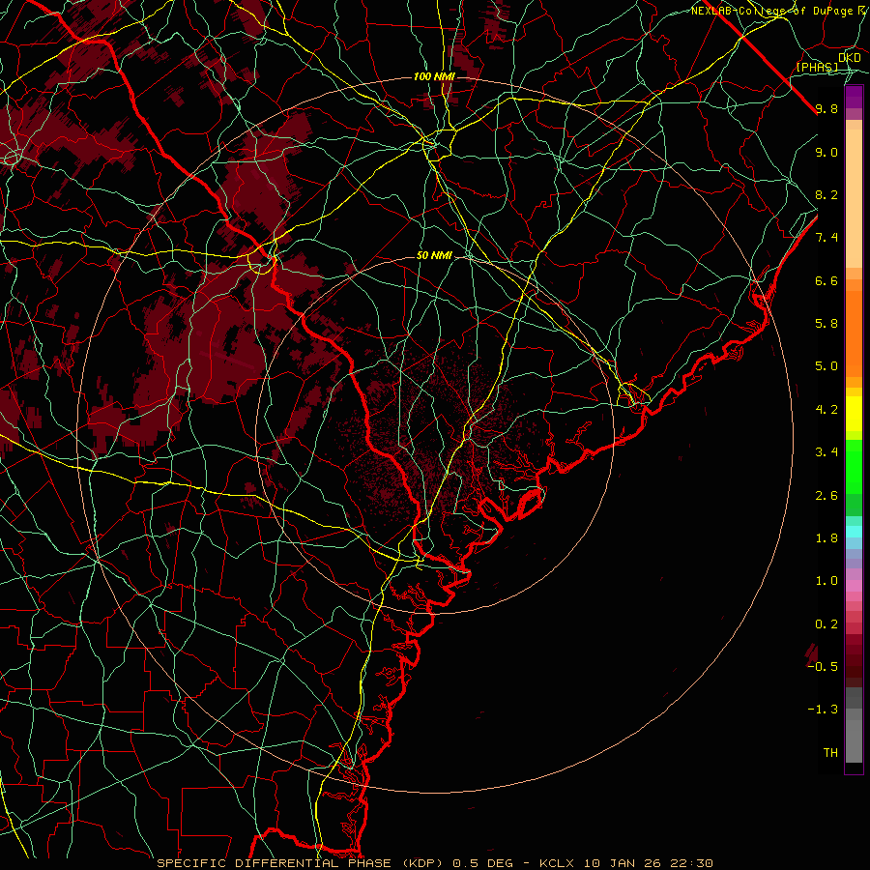Image resolution: width=870 pixels, height=870 pixels.
Task: Click the -0.5 scale value
Action: coord(823,667)
